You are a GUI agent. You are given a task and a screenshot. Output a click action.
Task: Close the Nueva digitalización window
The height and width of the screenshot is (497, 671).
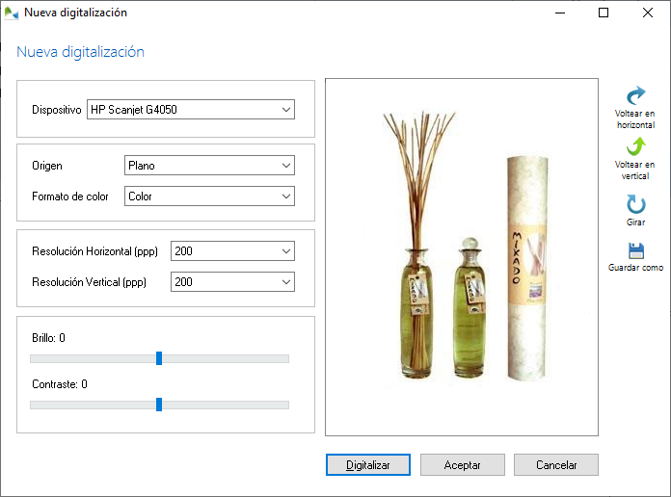click(648, 13)
